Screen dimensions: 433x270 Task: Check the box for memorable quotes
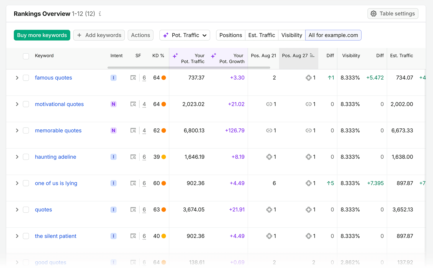[26, 131]
